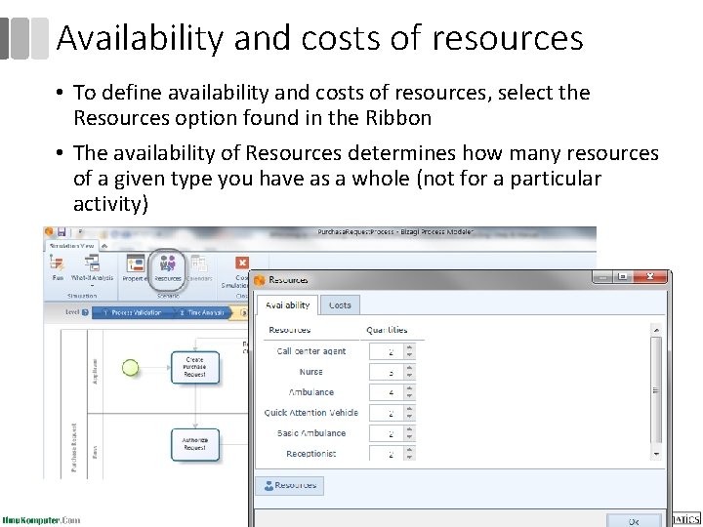Image resolution: width=703 pixels, height=527 pixels.
Task: Increase the Receptionist quantity
Action: pyautogui.click(x=409, y=450)
